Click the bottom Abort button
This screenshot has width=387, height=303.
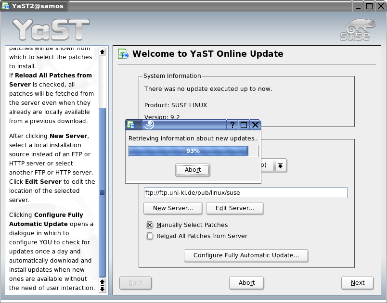pos(246,283)
